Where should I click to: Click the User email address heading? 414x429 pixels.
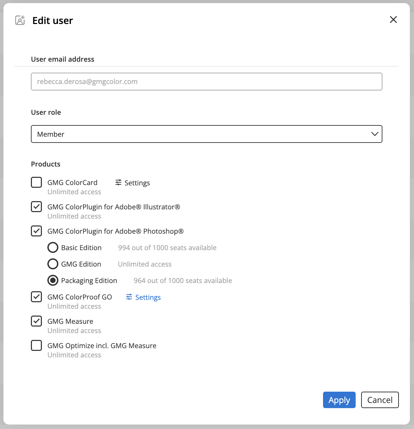coord(62,59)
